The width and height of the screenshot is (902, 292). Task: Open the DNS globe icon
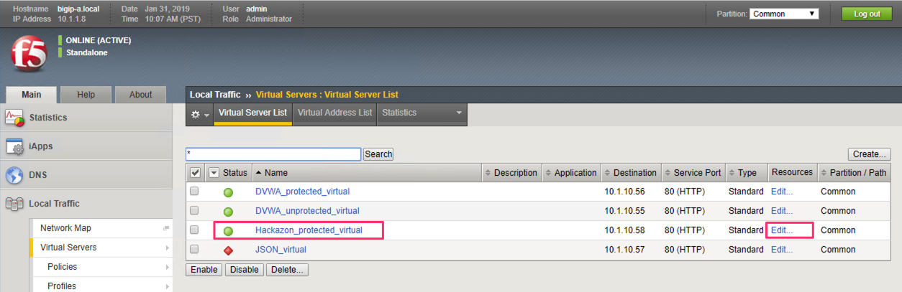pyautogui.click(x=14, y=175)
